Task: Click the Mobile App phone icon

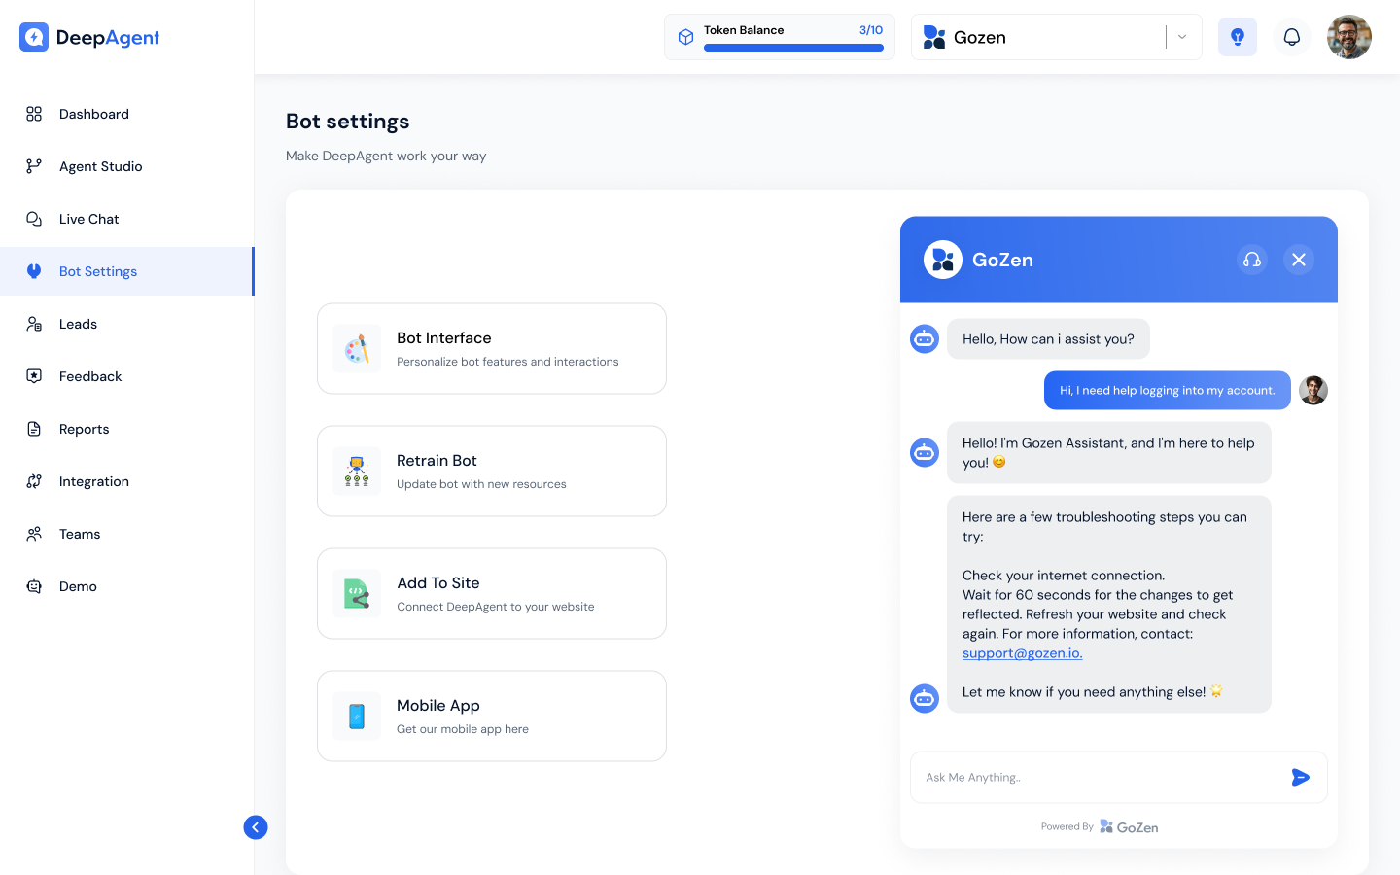Action: [357, 717]
